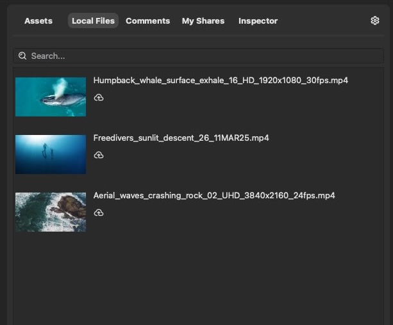This screenshot has height=325, width=393.
Task: Focus the Search input field
Action: (192, 56)
